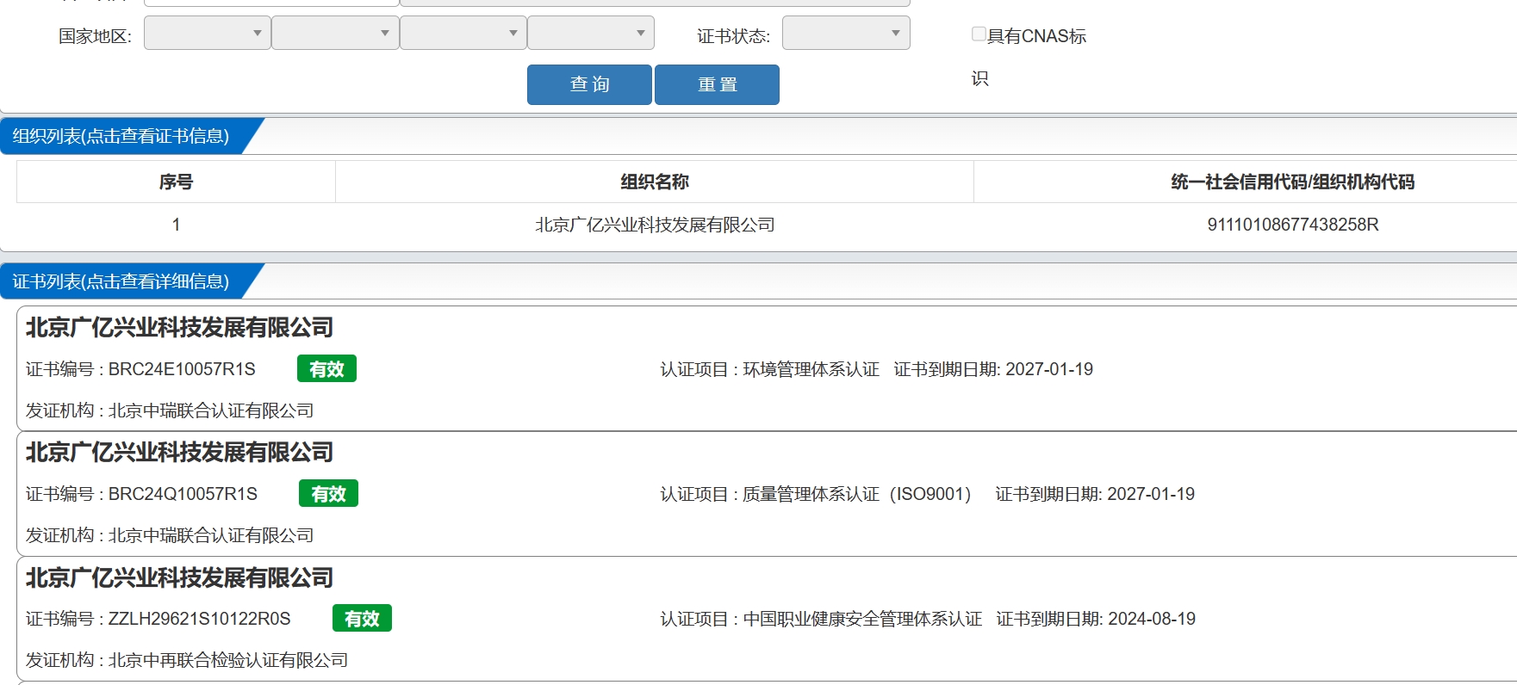Open organization 北京广亿兴业科技发展有限公司 in the table row
Viewport: 1517px width, 685px height.
(x=655, y=225)
